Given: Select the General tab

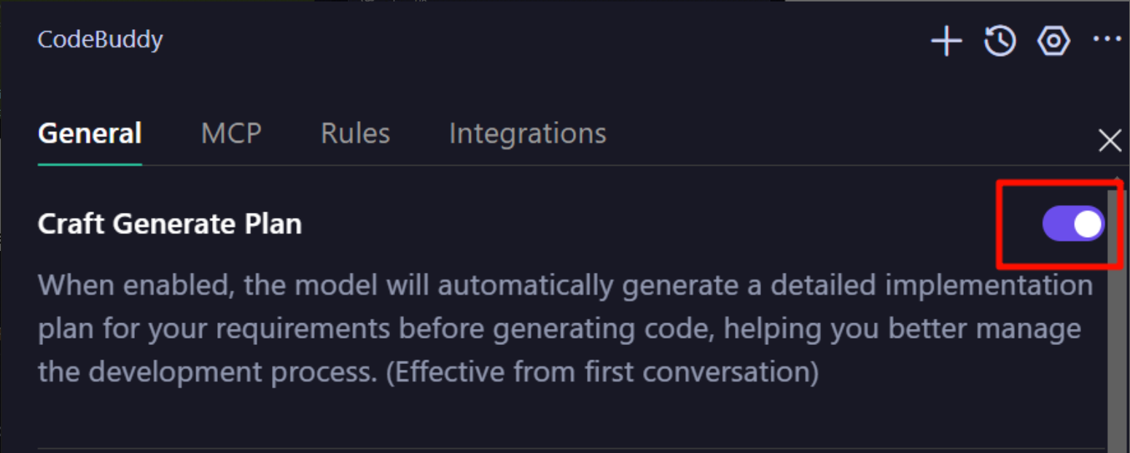Looking at the screenshot, I should (89, 133).
